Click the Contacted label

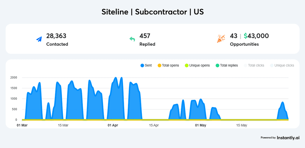point(57,44)
